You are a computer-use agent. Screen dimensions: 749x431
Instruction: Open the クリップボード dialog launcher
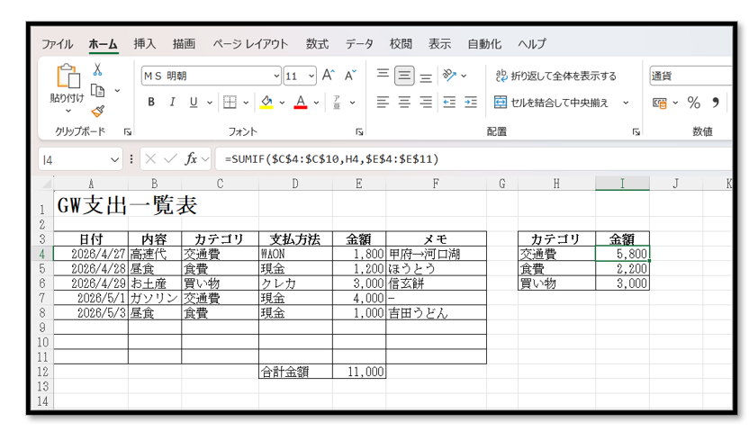tap(128, 131)
